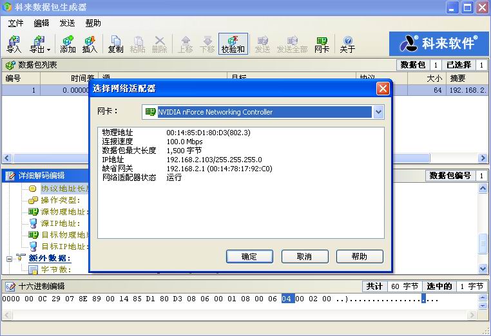Image resolution: width=491 pixels, height=336 pixels.
Task: Click the 目标物理地址 node icon
Action: 34,235
